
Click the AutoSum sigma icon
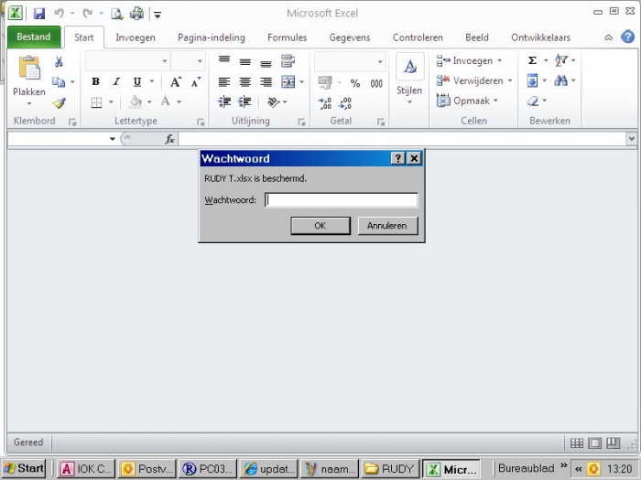(532, 61)
